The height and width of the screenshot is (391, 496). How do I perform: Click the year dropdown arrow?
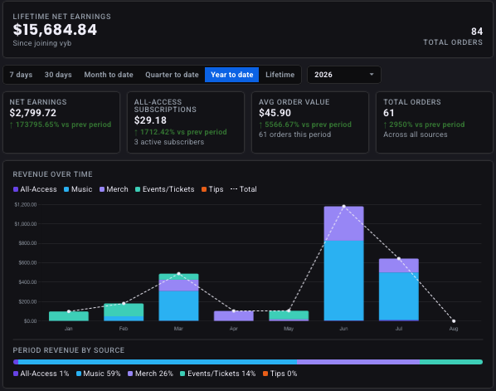click(372, 75)
